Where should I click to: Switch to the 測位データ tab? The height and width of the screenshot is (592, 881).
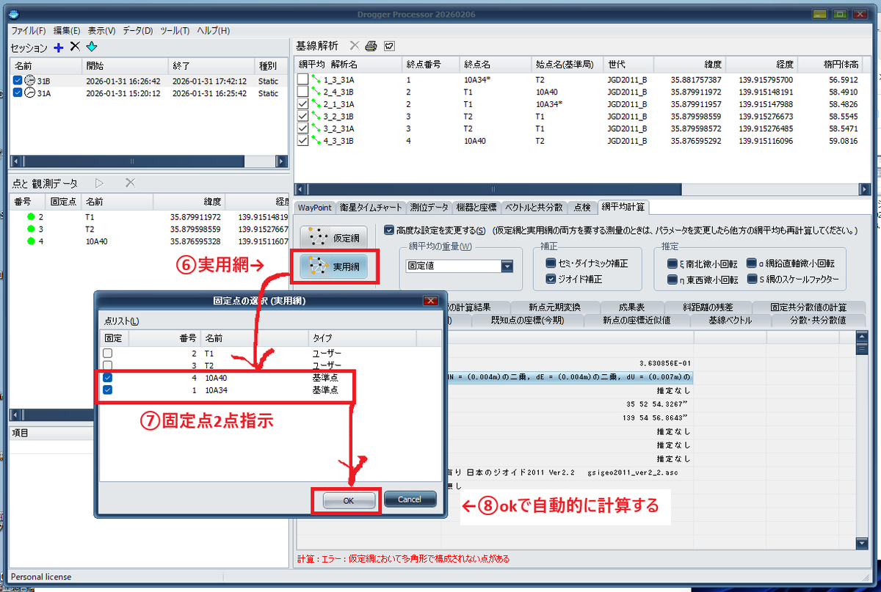429,208
